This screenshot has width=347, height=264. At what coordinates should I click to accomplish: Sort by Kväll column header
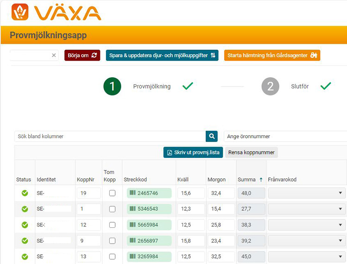click(x=183, y=179)
